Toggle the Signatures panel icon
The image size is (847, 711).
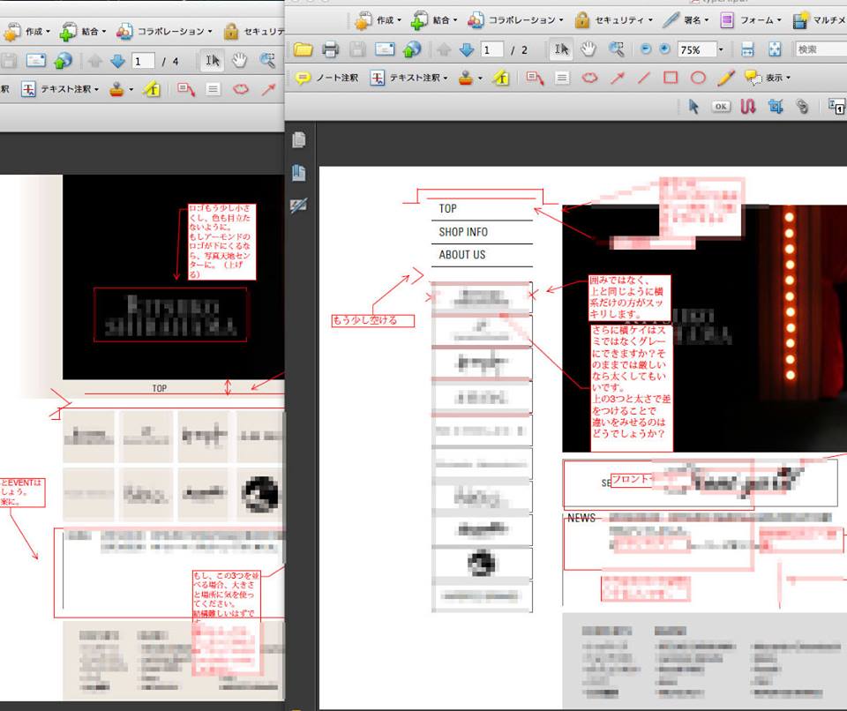tap(299, 206)
